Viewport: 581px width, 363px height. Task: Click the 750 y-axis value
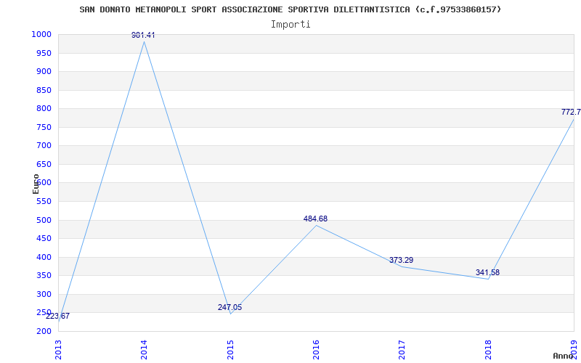[x=44, y=128]
